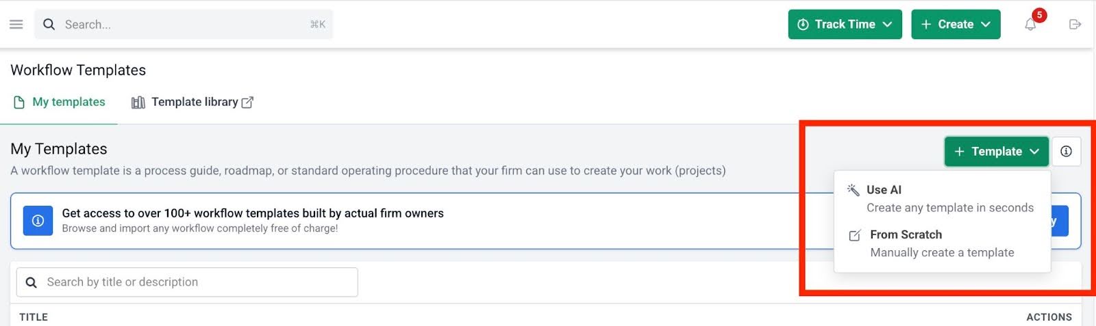Viewport: 1096px width, 326px height.
Task: Open the Create dropdown menu
Action: (956, 25)
